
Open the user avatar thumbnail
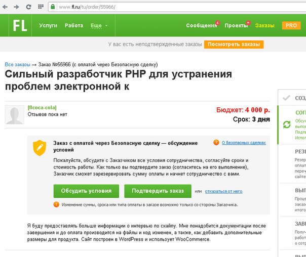[15, 115]
